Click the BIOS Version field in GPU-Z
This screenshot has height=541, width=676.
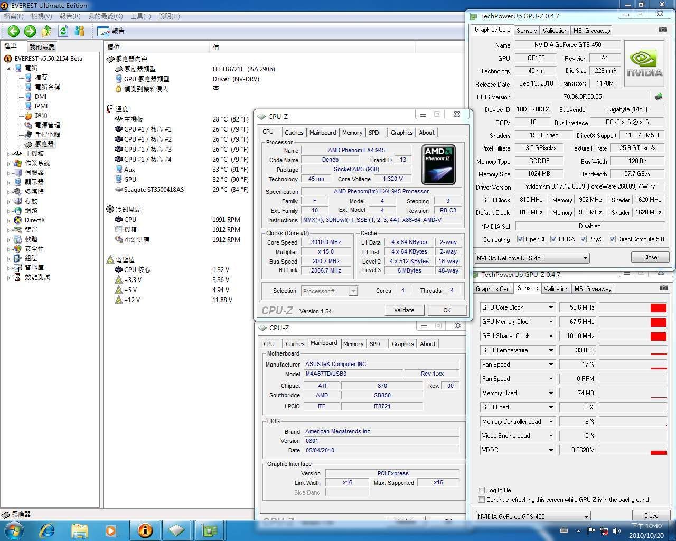[x=583, y=97]
